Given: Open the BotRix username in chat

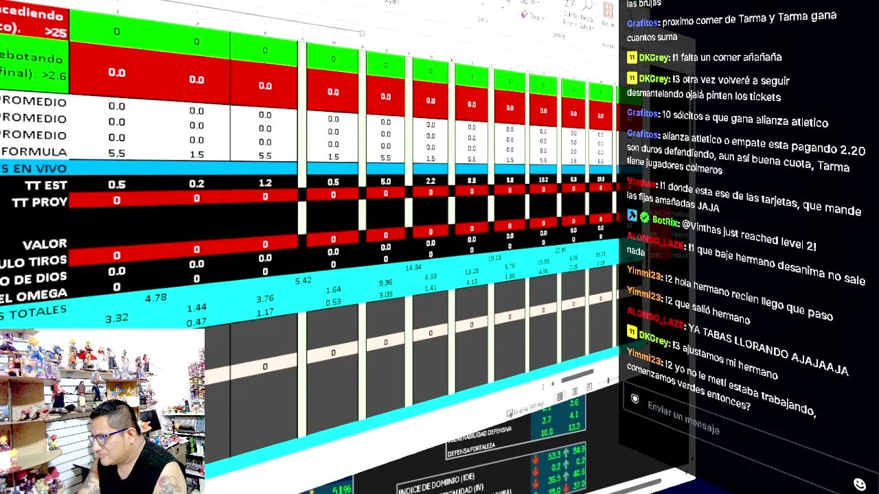Looking at the screenshot, I should coord(665,221).
